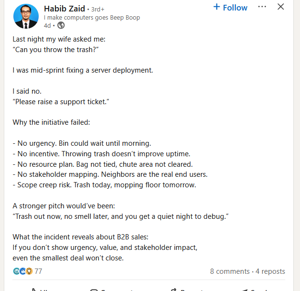Click the globe public visibility icon

click(61, 25)
